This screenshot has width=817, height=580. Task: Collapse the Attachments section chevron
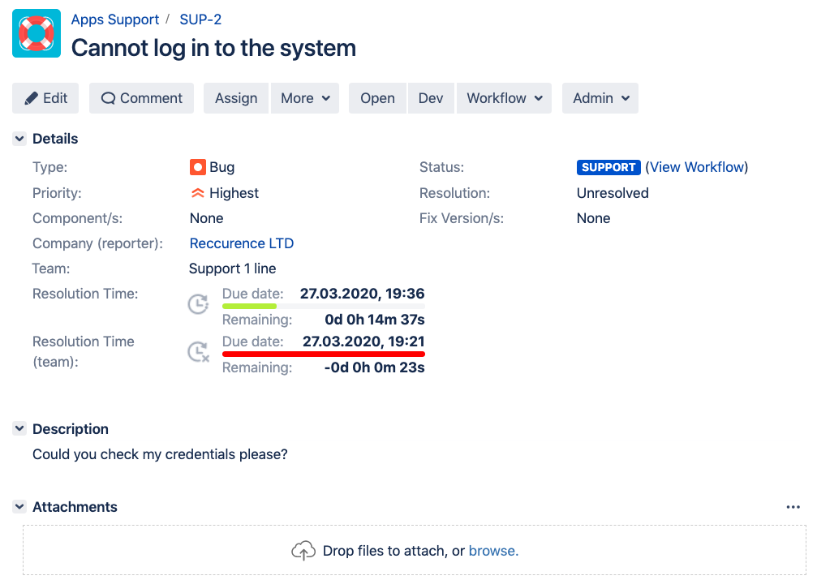click(x=19, y=506)
